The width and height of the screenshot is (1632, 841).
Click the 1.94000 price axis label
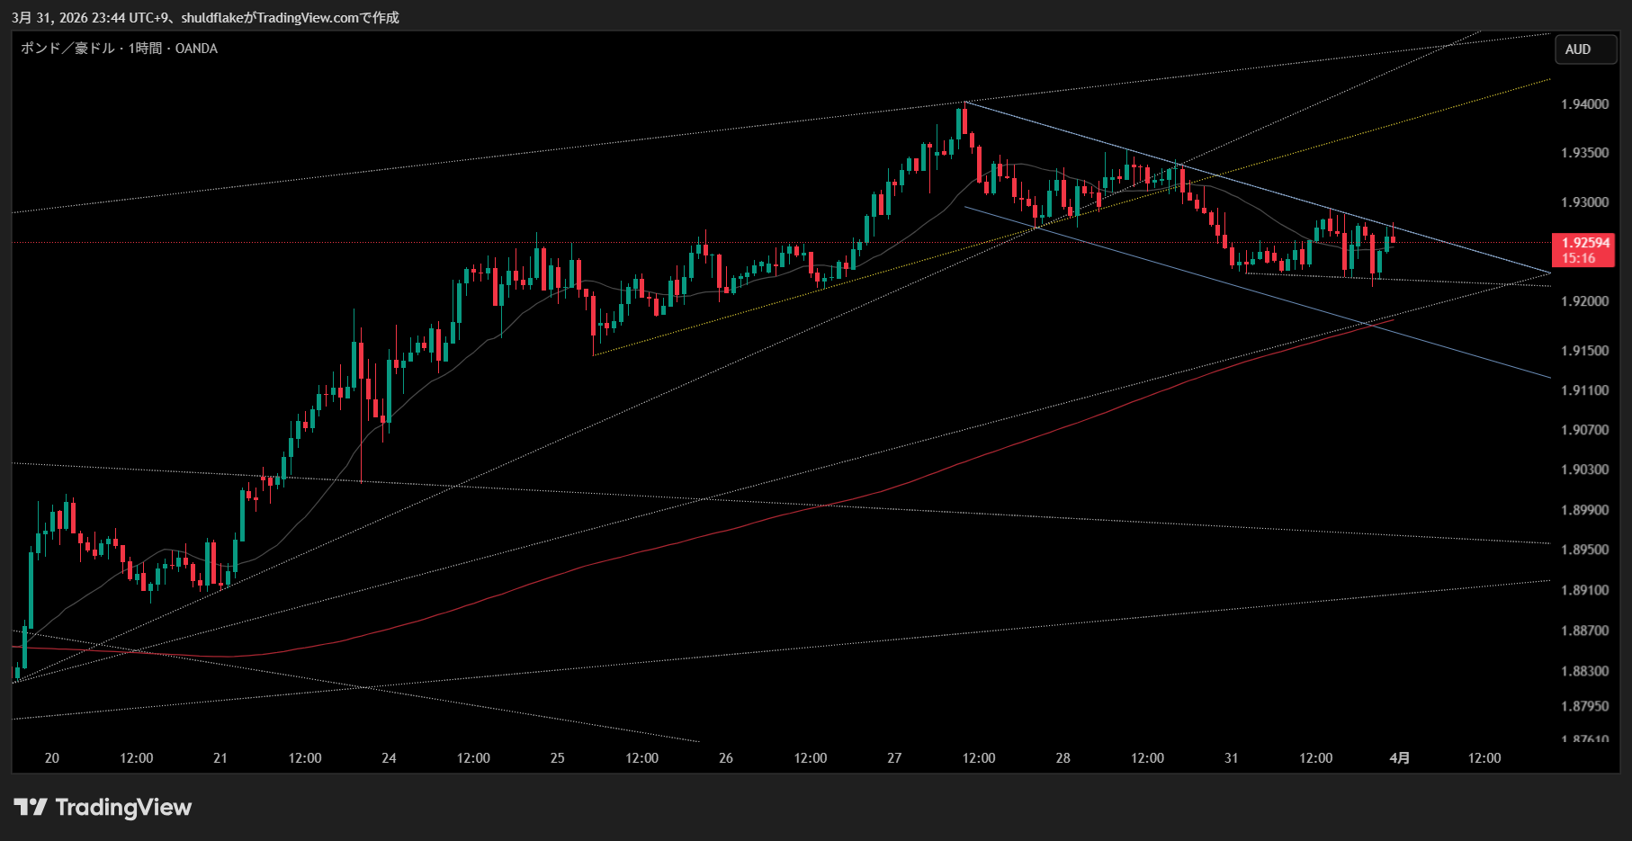coord(1584,104)
